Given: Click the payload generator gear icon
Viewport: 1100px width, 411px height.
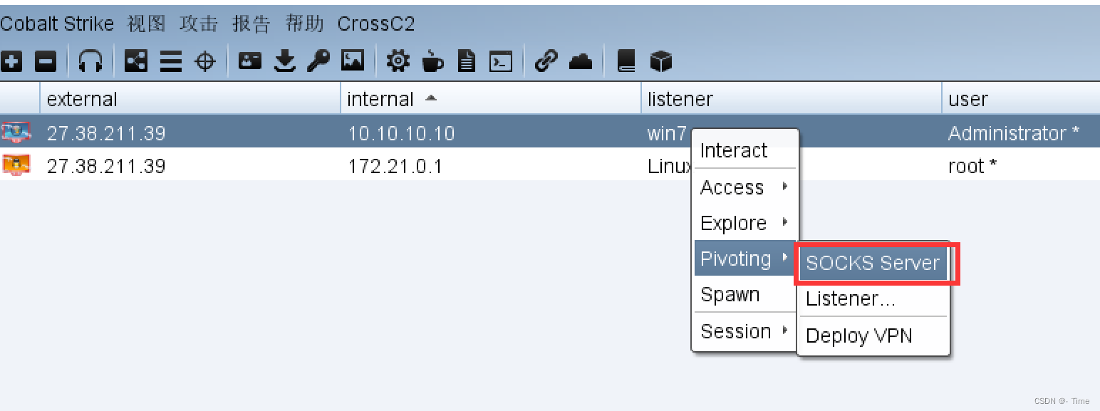Looking at the screenshot, I should (x=398, y=61).
